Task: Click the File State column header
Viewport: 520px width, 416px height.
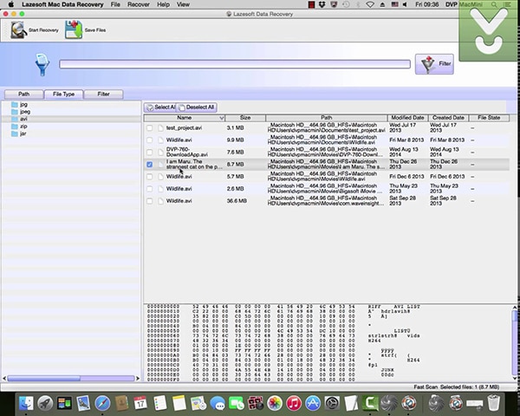Action: 489,118
